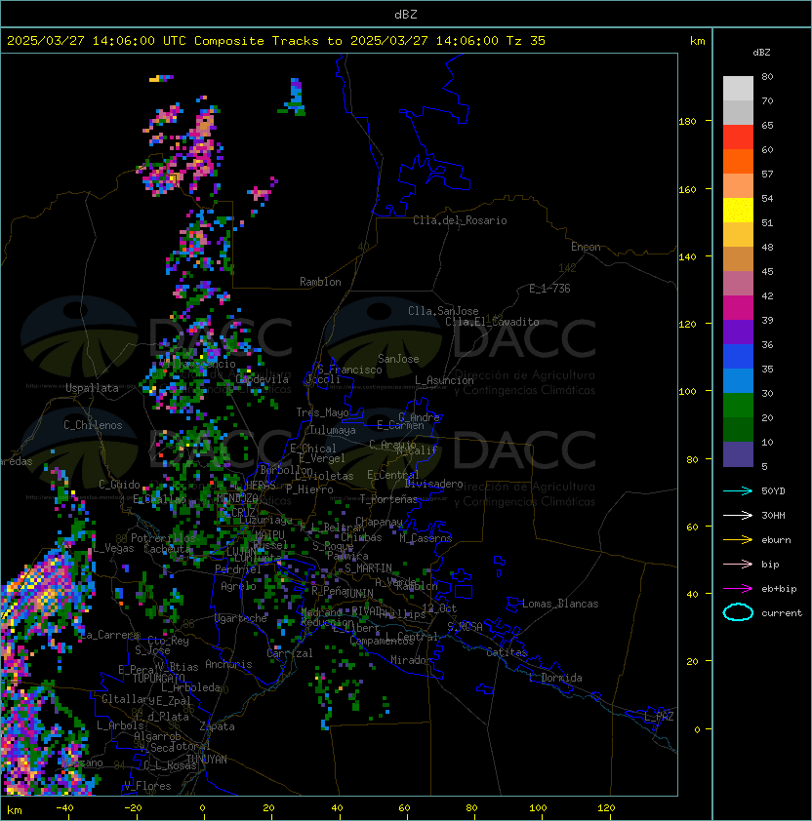Click the V_Flores map label
Screen dimensions: 812x821
tap(147, 786)
